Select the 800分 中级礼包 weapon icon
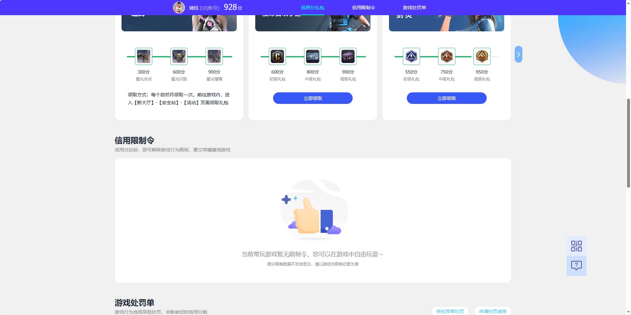Screen dimensions: 631x315 [313, 56]
